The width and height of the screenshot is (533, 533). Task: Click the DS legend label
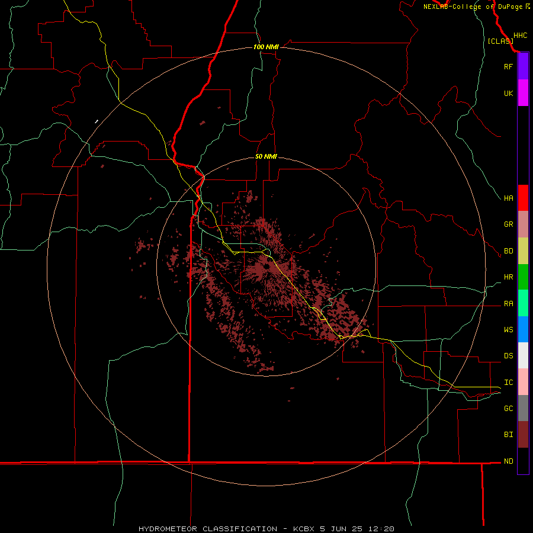(x=508, y=355)
